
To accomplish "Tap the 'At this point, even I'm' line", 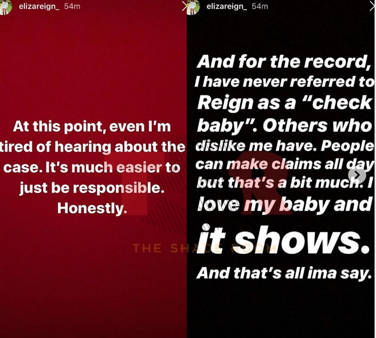I will (92, 126).
